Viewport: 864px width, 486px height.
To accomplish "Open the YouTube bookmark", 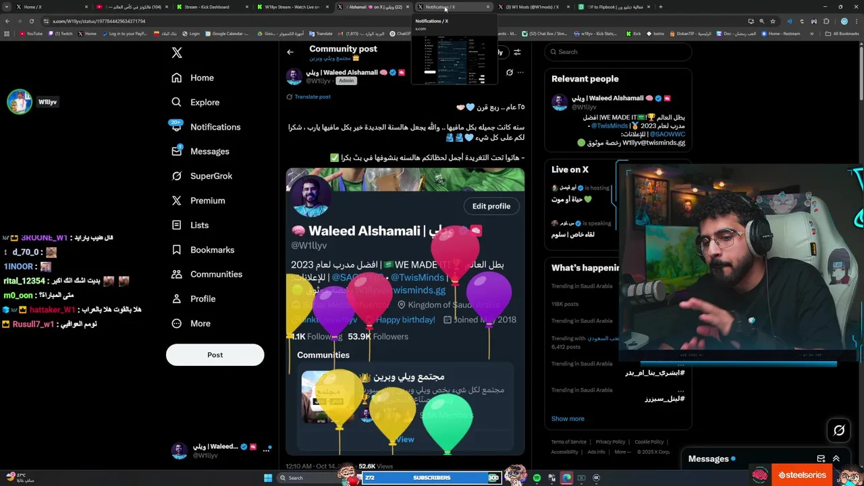I will click(31, 33).
